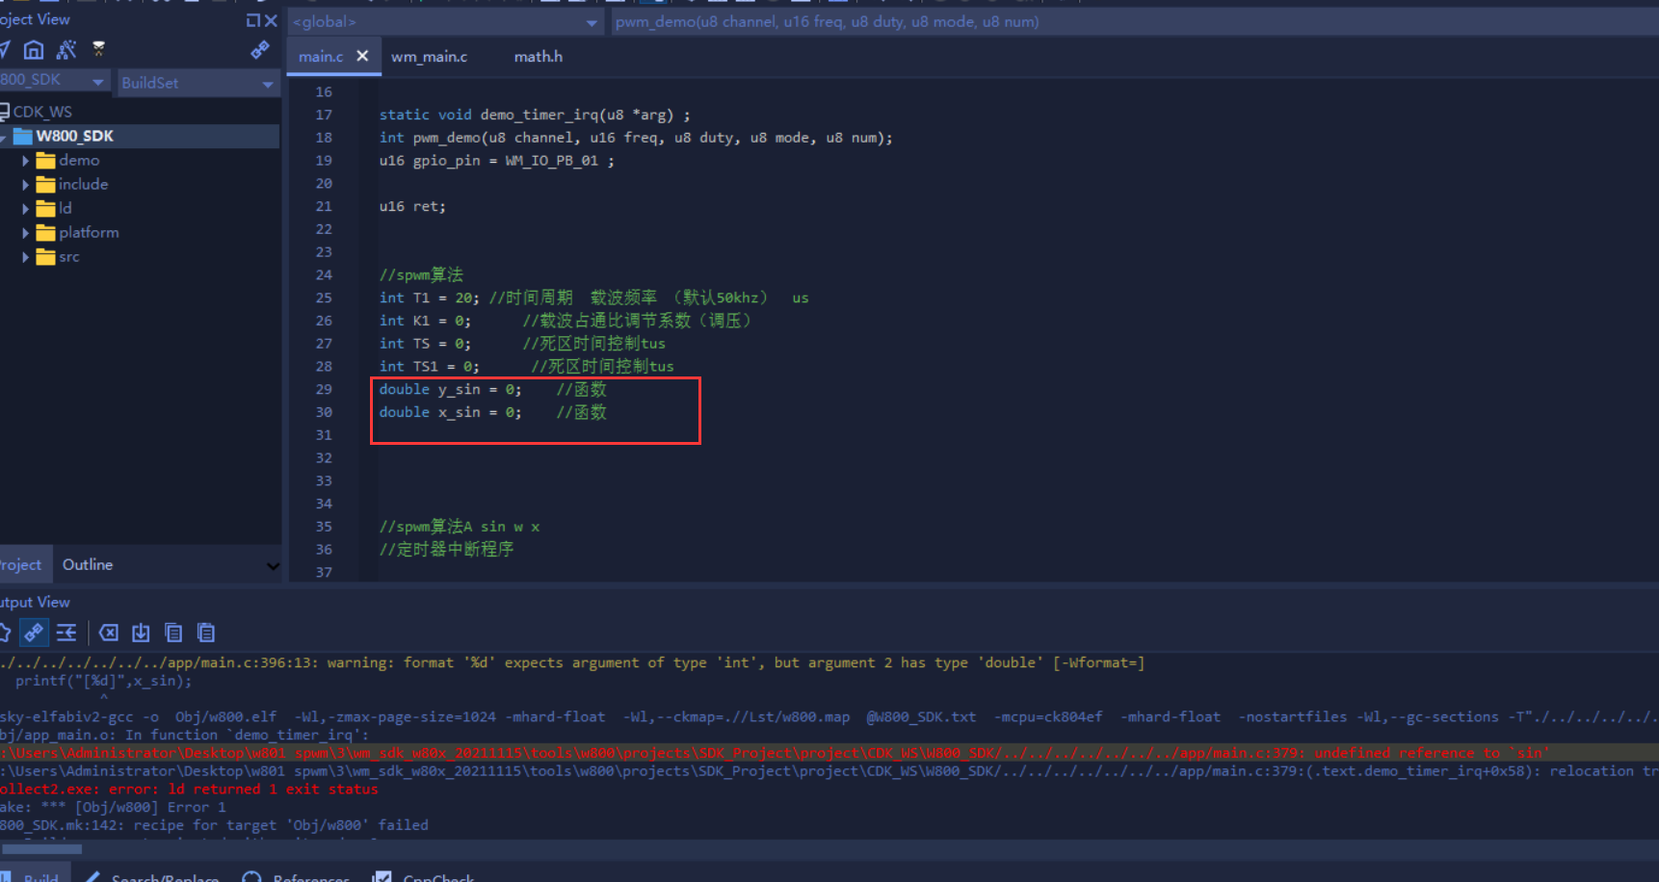Select the include folder icon
The height and width of the screenshot is (882, 1659).
coord(45,185)
